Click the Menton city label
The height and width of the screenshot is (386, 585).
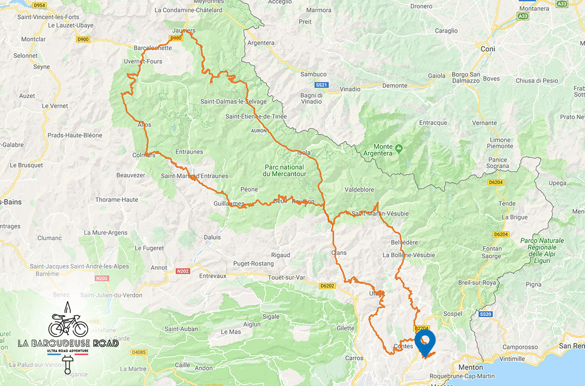470,367
